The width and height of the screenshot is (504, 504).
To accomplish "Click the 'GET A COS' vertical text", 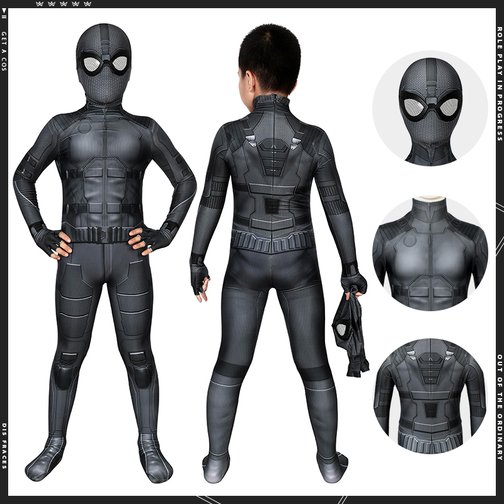I will [x=4, y=51].
